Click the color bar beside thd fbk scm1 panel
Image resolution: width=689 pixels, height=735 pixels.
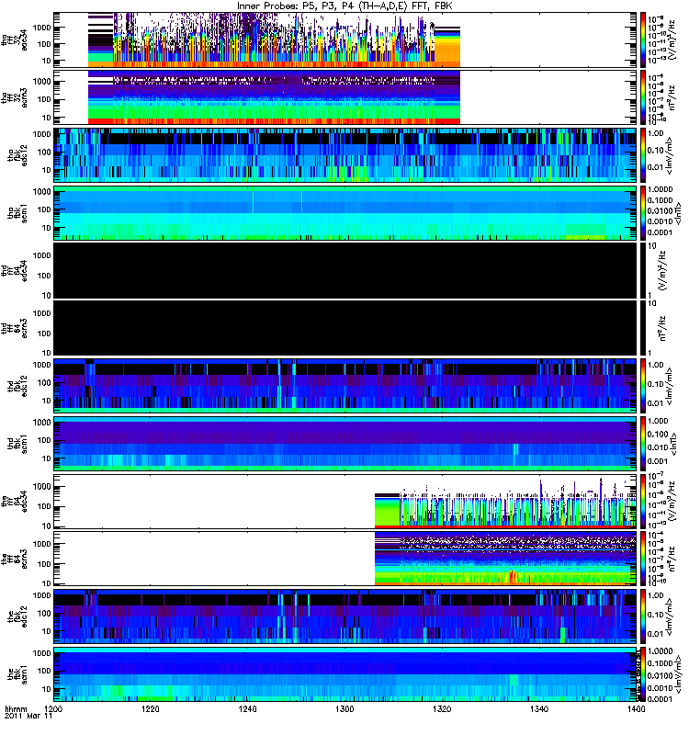tap(643, 444)
